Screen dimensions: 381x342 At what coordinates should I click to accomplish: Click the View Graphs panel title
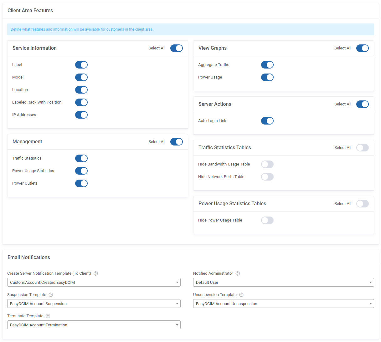(x=213, y=48)
